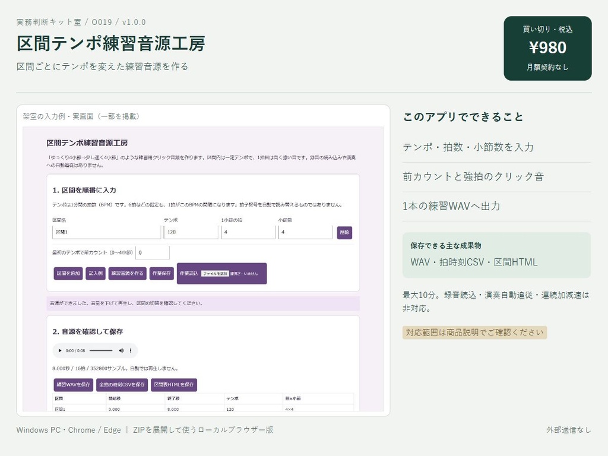608x456 pixels.
Task: Click the 削除 button for 区間1
Action: pyautogui.click(x=344, y=233)
